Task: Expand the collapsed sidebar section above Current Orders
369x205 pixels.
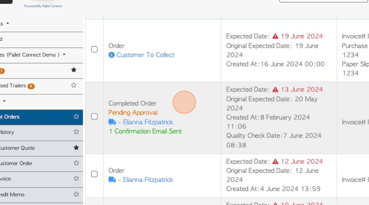Action: coord(4,101)
